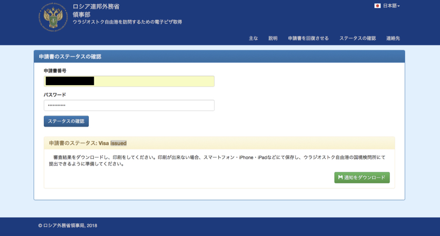440x236 pixels.
Task: Click the 領事部 header text
Action: coord(81,14)
